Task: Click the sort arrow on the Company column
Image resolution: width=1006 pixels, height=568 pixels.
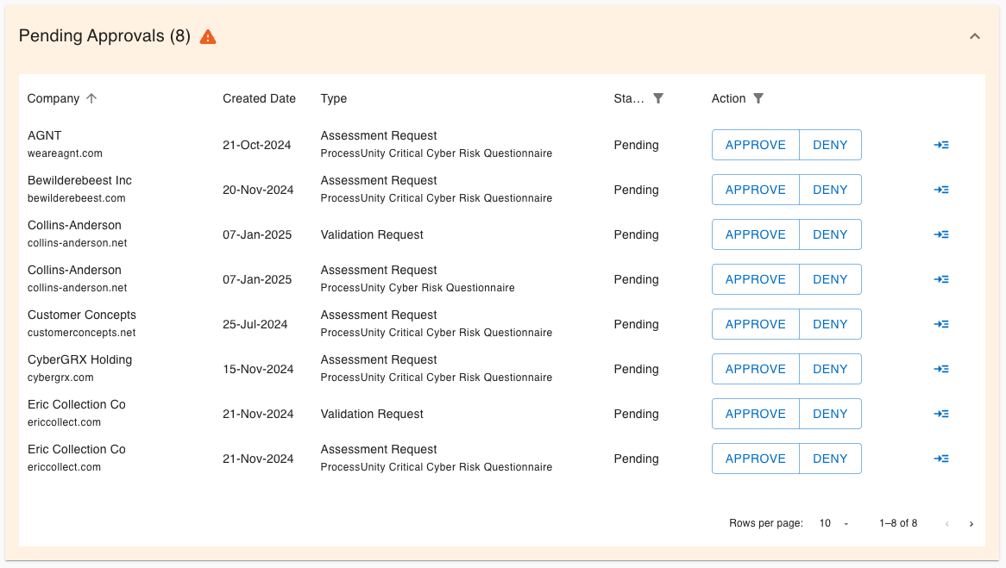Action: coord(91,98)
